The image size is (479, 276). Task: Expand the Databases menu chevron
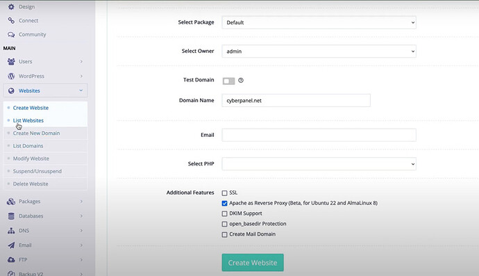point(81,216)
